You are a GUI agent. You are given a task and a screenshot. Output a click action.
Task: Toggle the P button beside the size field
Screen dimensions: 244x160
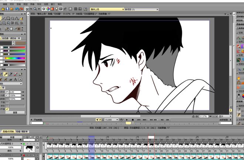coord(7,92)
